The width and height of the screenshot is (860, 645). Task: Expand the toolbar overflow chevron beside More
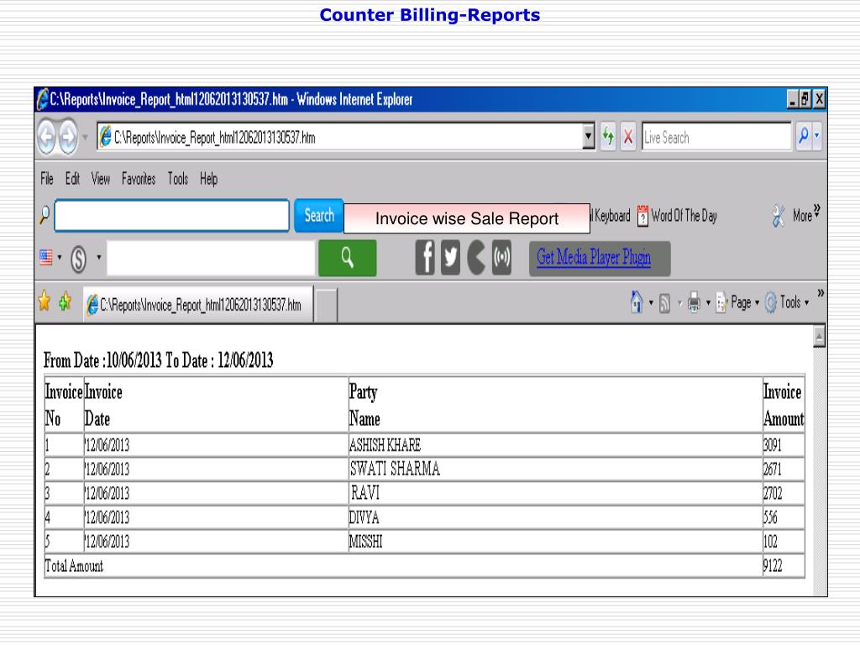click(816, 211)
